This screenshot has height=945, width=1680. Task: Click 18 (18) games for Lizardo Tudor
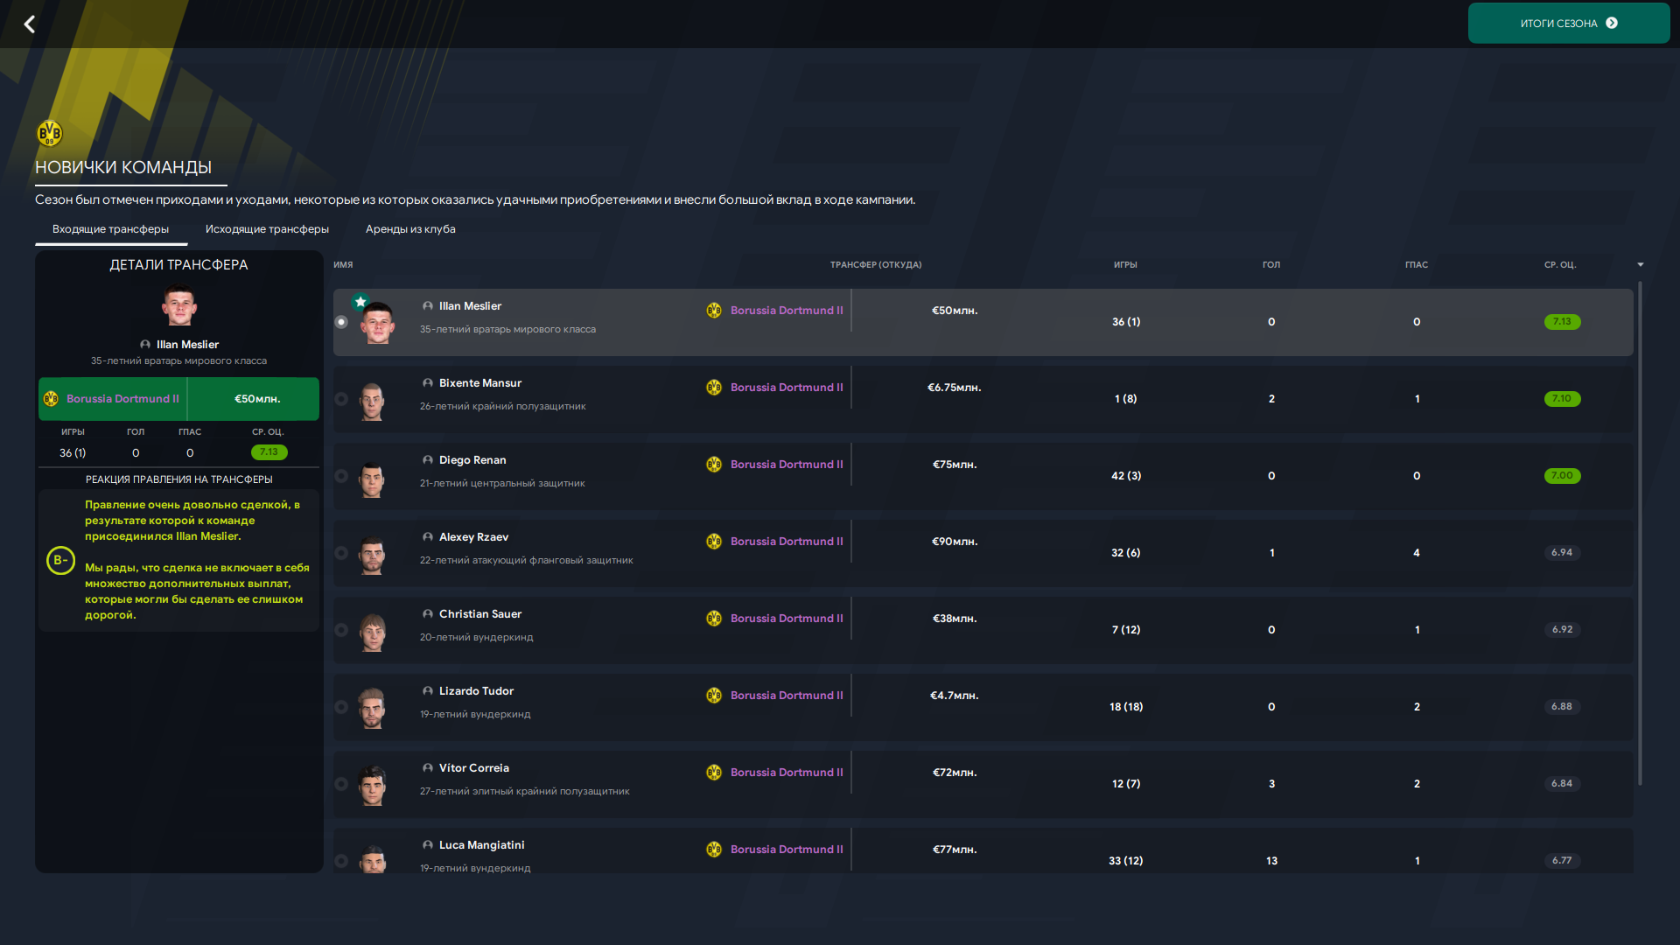(x=1126, y=707)
